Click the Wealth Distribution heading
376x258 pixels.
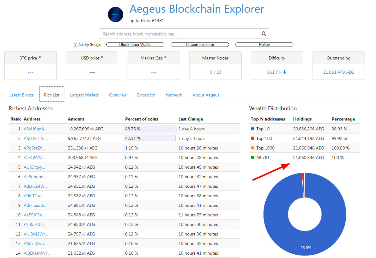273,109
